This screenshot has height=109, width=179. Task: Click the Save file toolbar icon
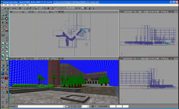pos(8,8)
